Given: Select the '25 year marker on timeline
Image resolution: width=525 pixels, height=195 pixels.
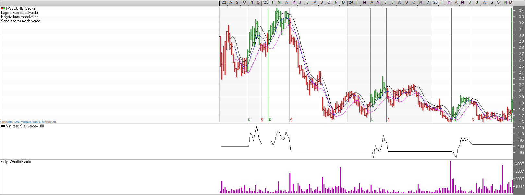Looking at the screenshot, I should [x=435, y=3].
